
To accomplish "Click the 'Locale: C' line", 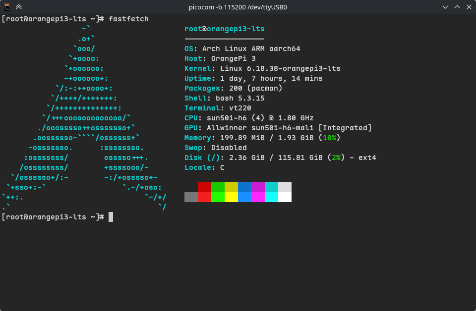I will [204, 167].
